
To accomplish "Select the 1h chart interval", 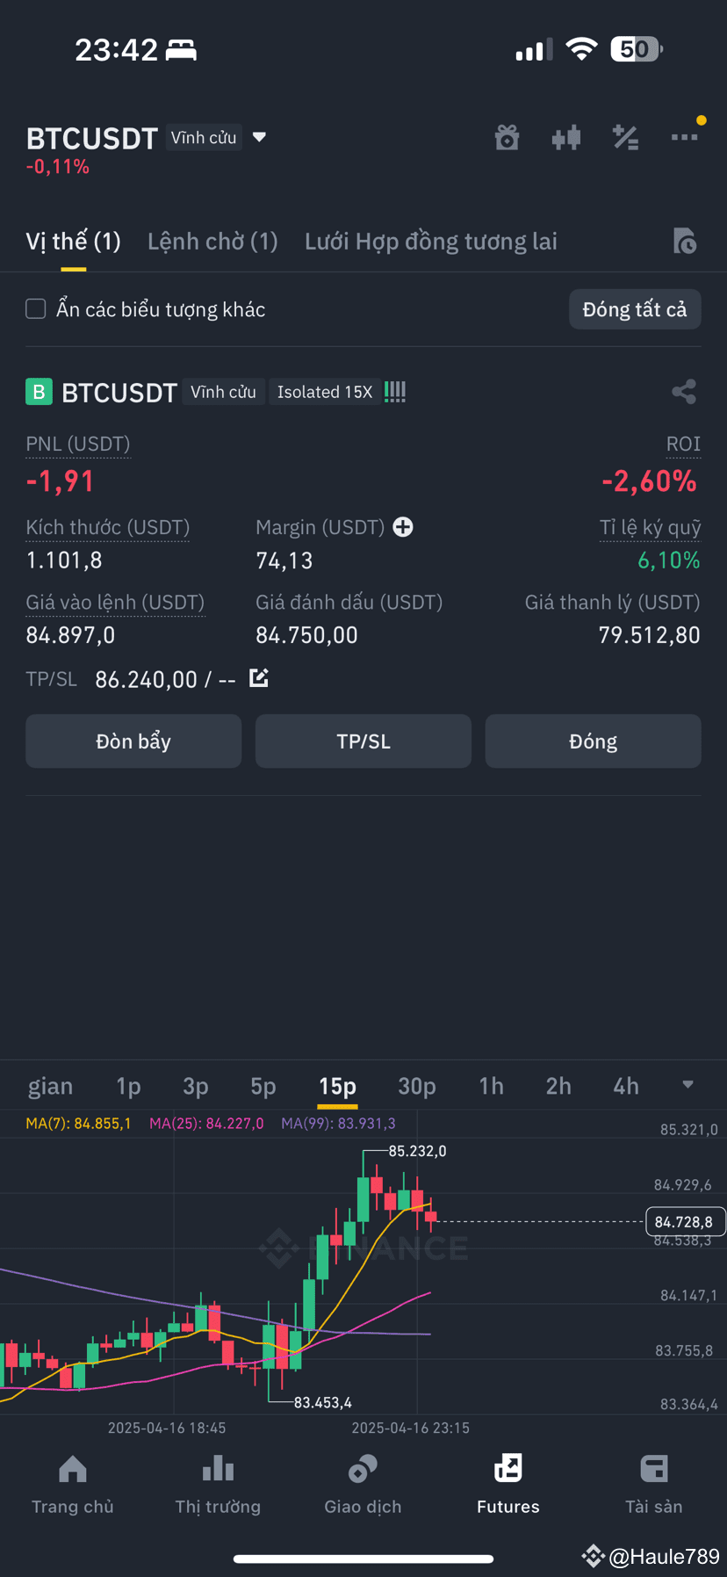I will tap(492, 1087).
